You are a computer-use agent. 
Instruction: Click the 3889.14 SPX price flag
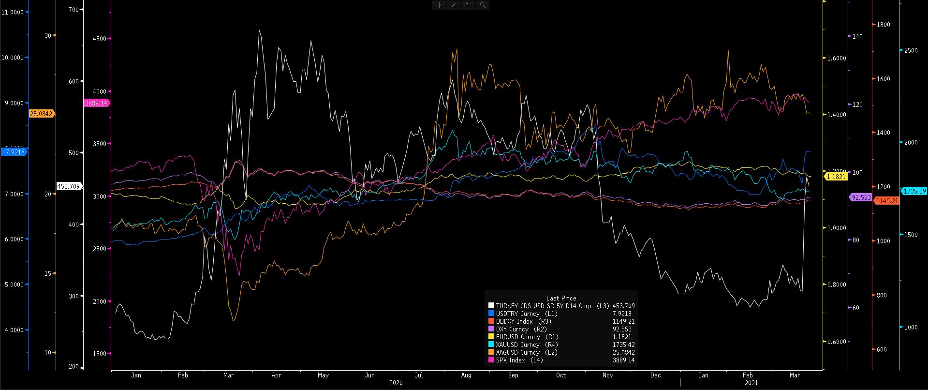[96, 103]
